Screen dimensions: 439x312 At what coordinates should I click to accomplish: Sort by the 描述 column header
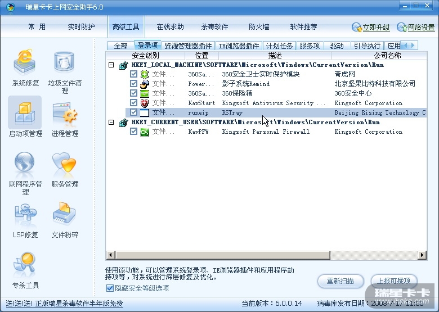coord(275,55)
